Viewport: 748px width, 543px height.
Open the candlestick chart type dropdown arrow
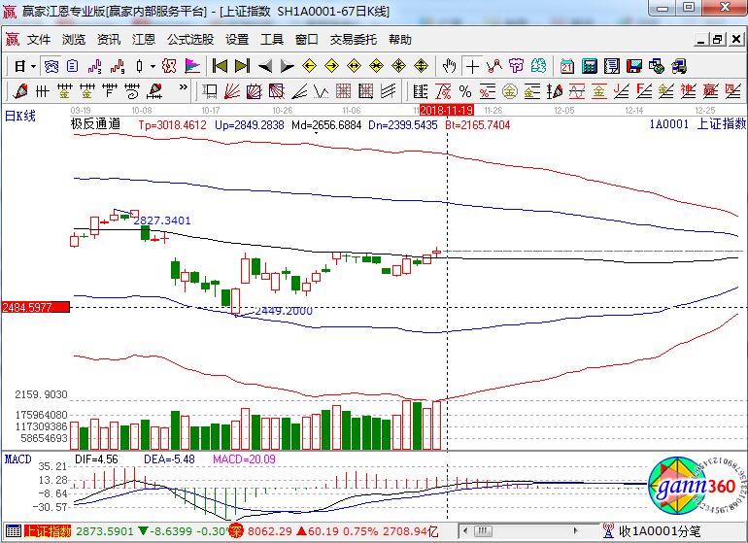pyautogui.click(x=153, y=66)
